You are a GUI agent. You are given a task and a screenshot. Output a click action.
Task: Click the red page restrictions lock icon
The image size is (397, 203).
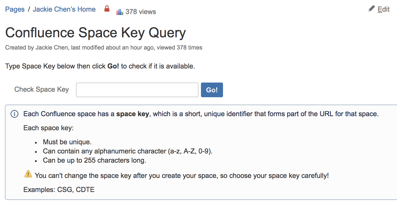107,9
